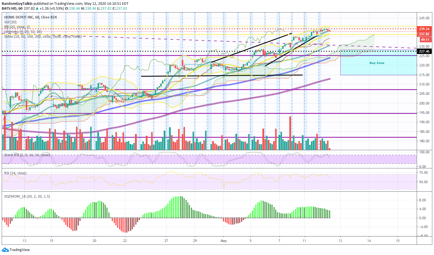This screenshot has width=434, height=255.
Task: Click the 7 date label on time axis
Action: 279,241
